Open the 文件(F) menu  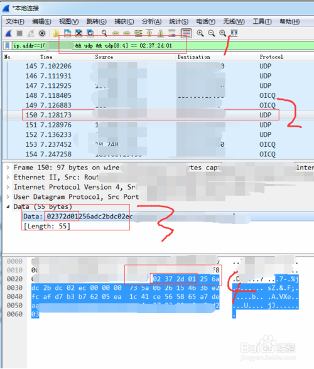[15, 21]
